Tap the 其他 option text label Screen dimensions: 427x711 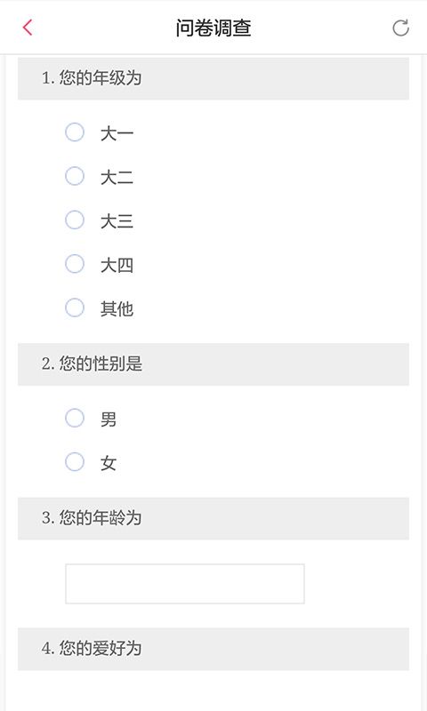[x=117, y=309]
